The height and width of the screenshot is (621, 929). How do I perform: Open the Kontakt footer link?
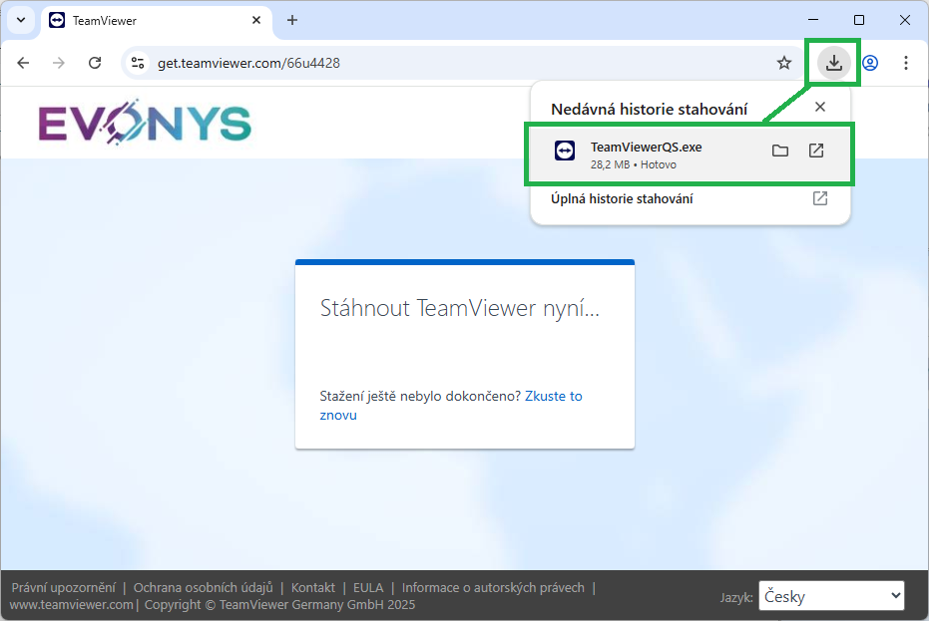[x=313, y=587]
